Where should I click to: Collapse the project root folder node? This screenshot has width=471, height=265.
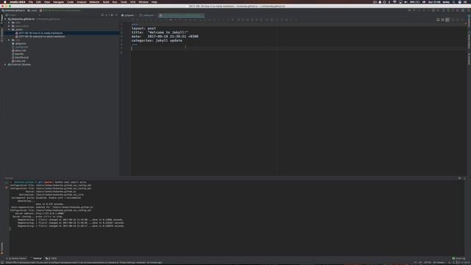pyautogui.click(x=5, y=19)
